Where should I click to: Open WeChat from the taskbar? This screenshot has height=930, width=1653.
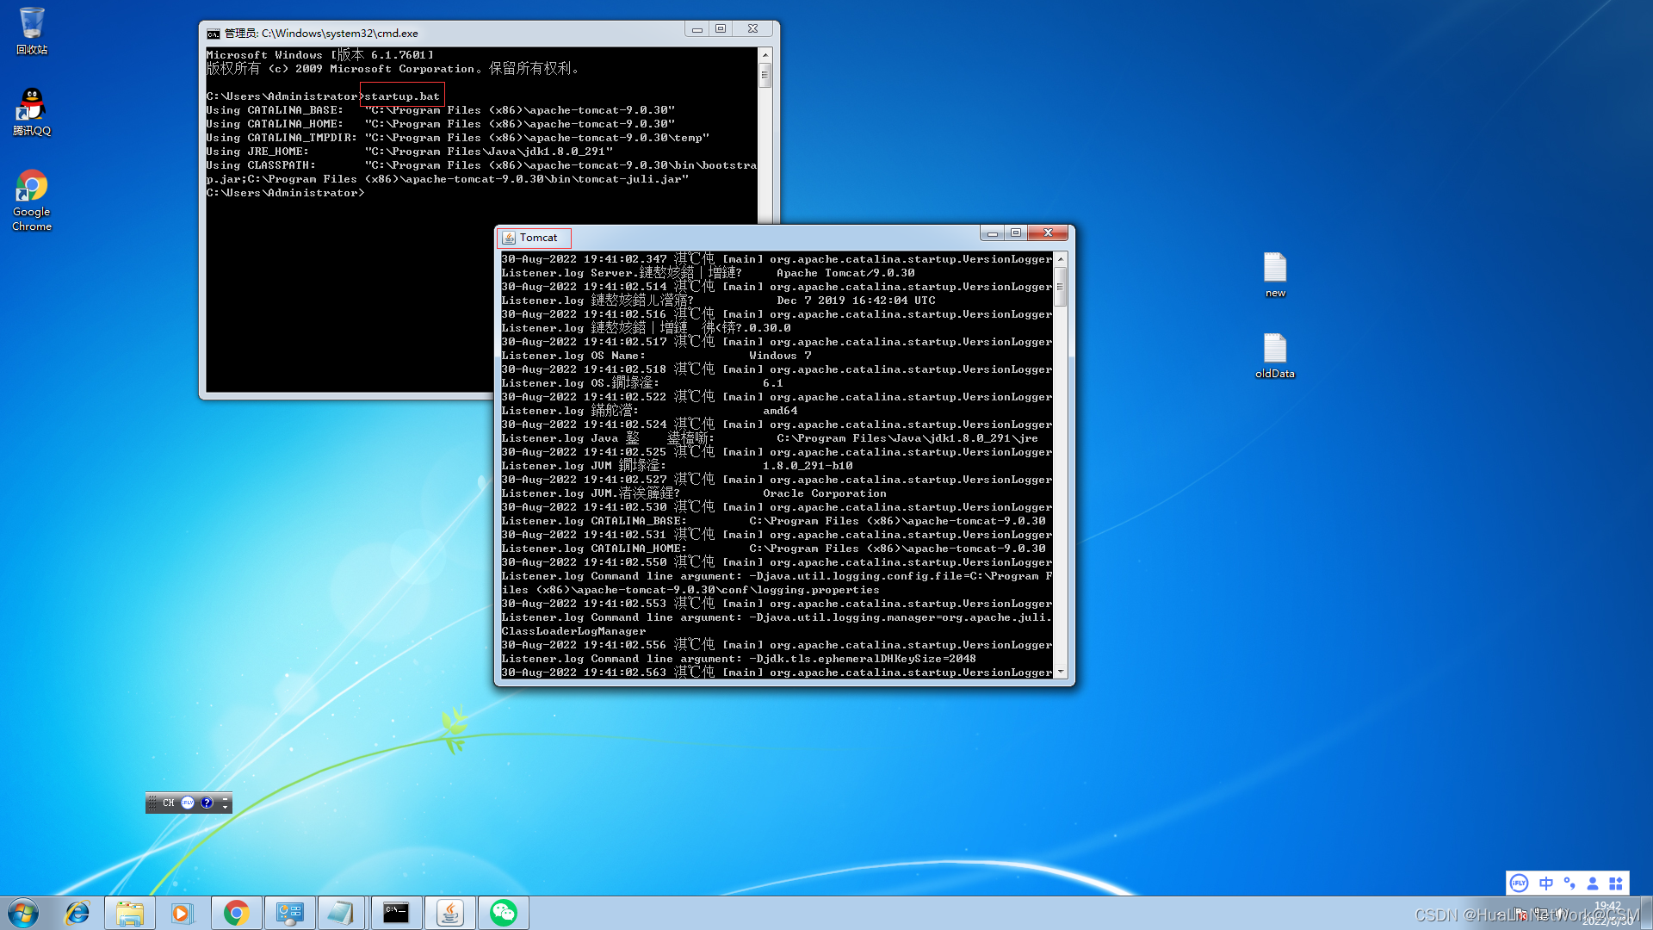[503, 913]
